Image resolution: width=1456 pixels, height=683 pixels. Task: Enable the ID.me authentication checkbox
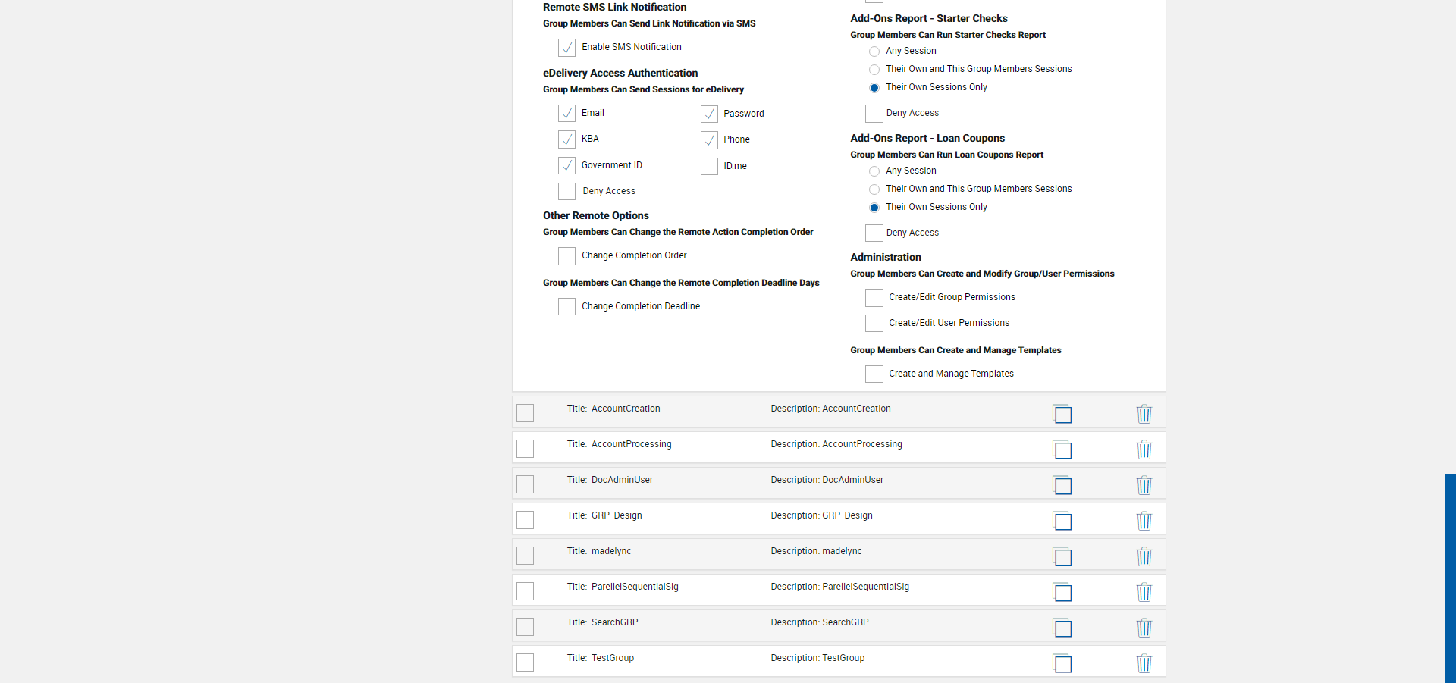(709, 166)
